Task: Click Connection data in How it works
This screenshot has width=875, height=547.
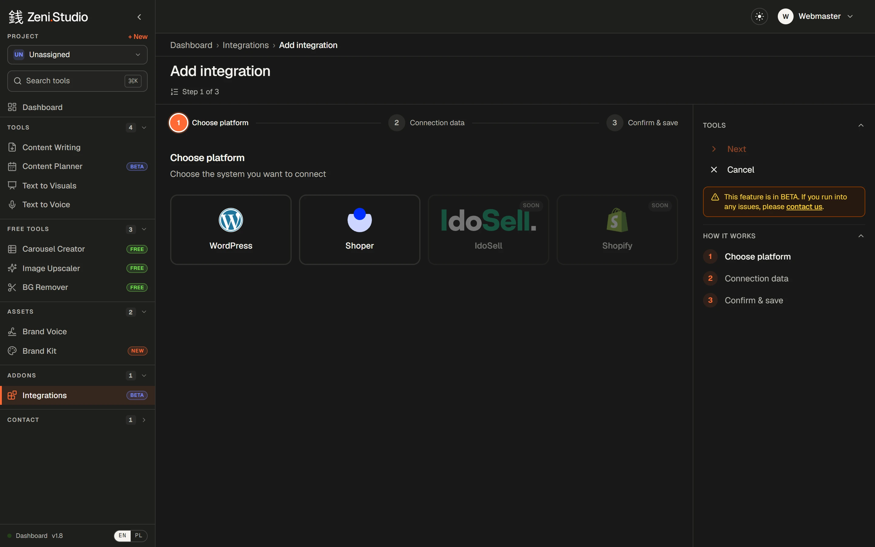Action: [757, 278]
